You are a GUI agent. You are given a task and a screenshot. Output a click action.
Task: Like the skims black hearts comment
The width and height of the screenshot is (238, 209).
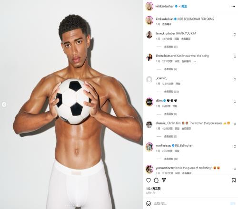(x=235, y=102)
